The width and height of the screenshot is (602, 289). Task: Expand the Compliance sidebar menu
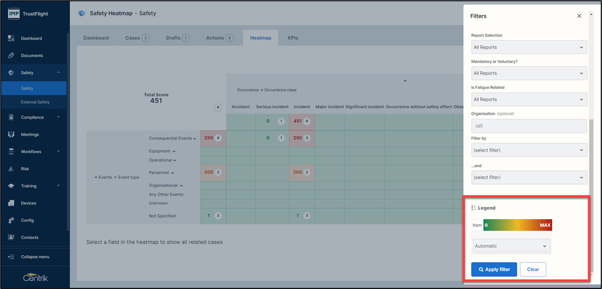[x=34, y=118]
